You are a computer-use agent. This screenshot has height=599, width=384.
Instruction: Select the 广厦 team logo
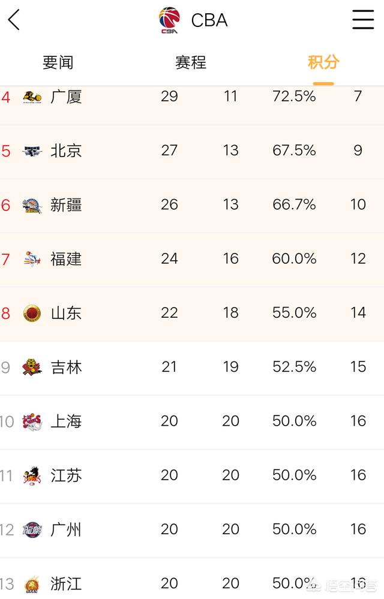[x=32, y=97]
